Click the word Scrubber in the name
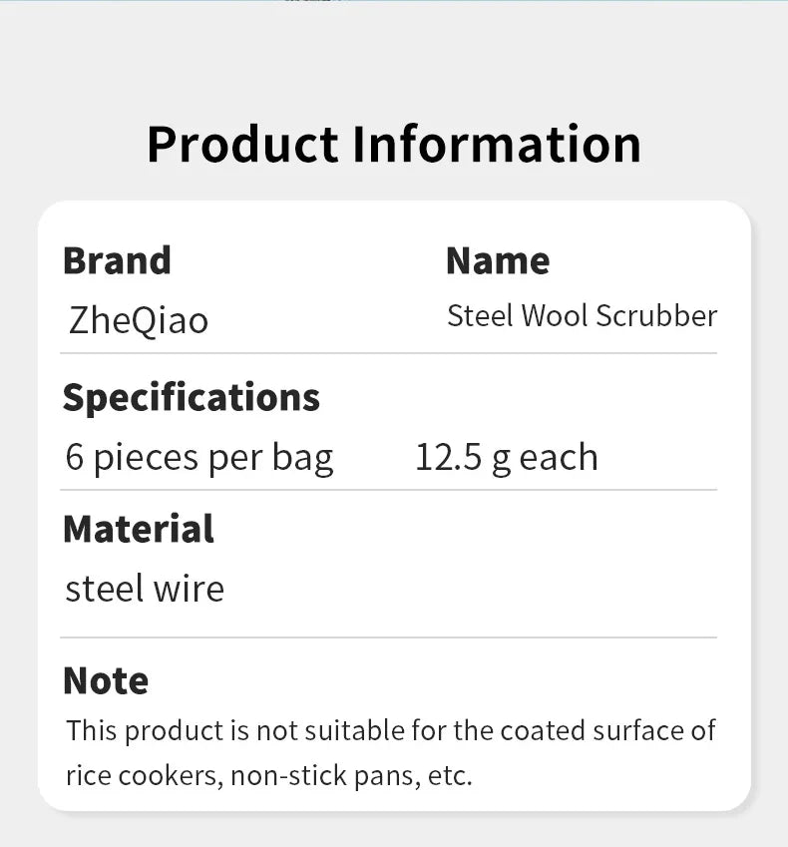788x847 pixels. tap(656, 315)
